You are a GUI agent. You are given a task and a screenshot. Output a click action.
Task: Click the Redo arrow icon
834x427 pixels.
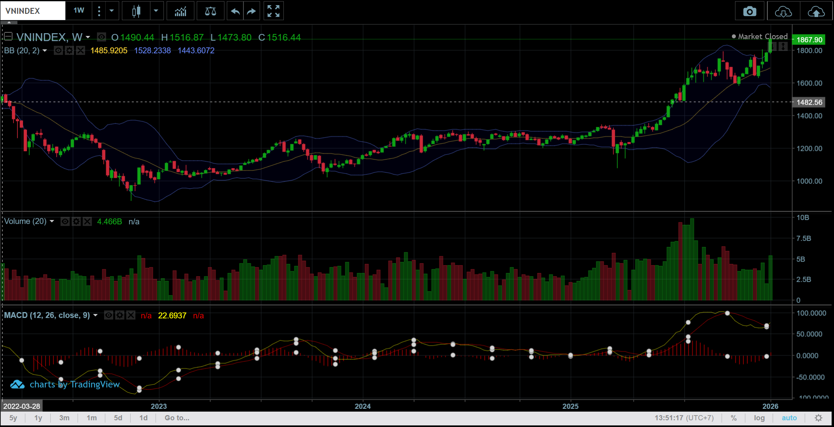(x=251, y=11)
